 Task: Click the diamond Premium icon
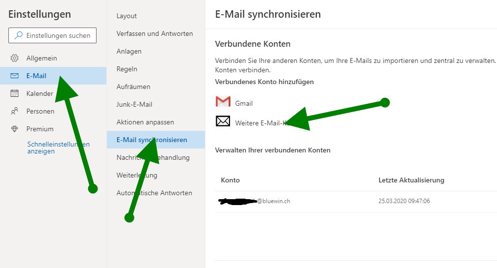click(15, 129)
